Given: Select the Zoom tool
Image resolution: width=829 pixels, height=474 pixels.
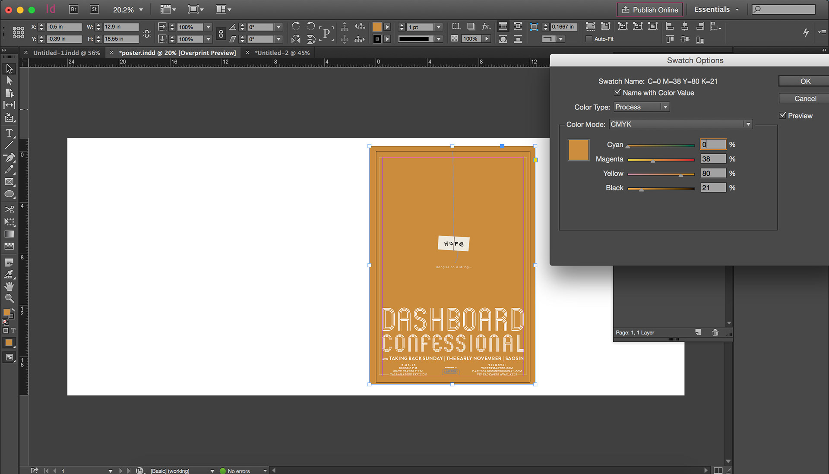Looking at the screenshot, I should [x=9, y=298].
